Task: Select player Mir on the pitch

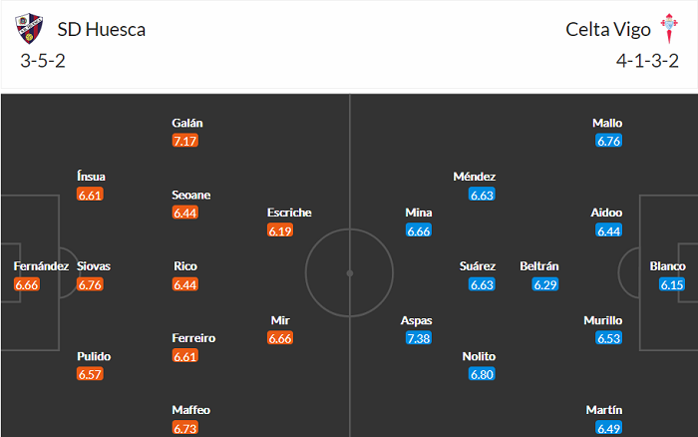Action: point(280,320)
